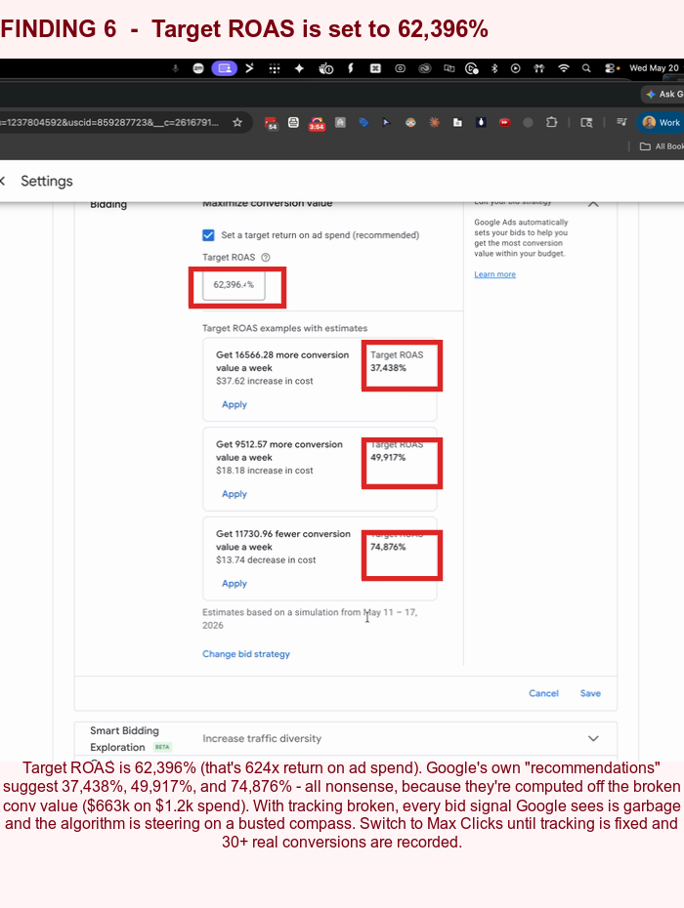Click the blue cursor-arrow extension icon
This screenshot has height=908, width=684.
(x=387, y=122)
